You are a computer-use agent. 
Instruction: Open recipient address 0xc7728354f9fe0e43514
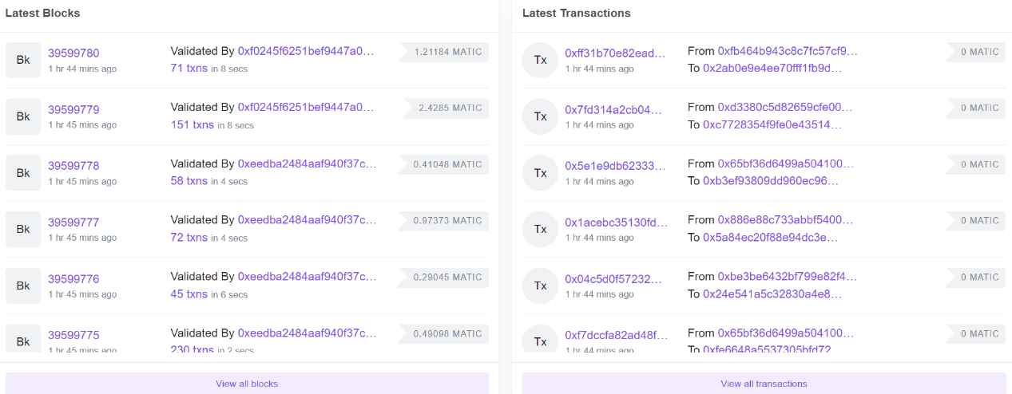pyautogui.click(x=772, y=124)
